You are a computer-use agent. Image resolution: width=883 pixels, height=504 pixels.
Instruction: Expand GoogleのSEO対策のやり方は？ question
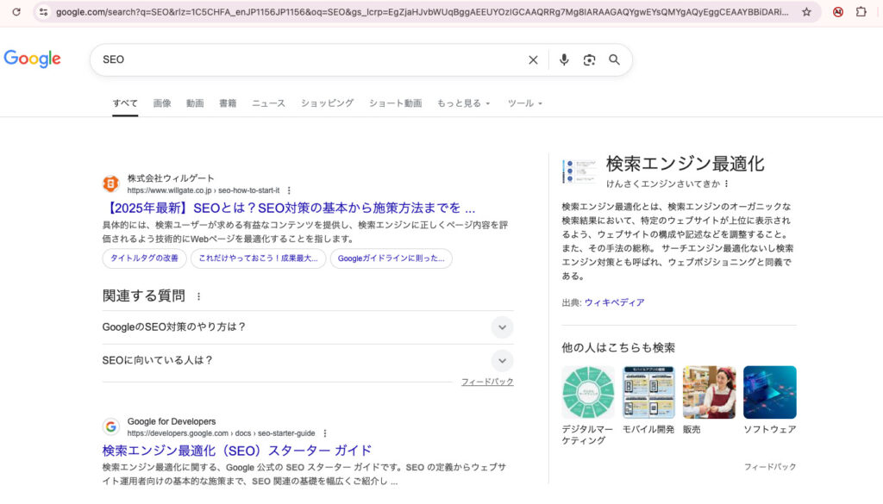point(308,327)
